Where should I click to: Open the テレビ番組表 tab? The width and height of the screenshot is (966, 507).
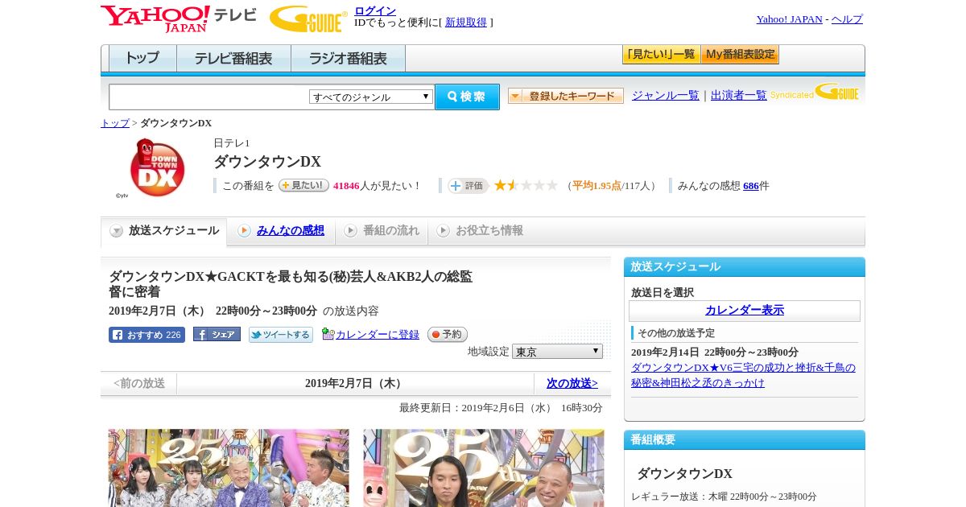click(x=233, y=59)
